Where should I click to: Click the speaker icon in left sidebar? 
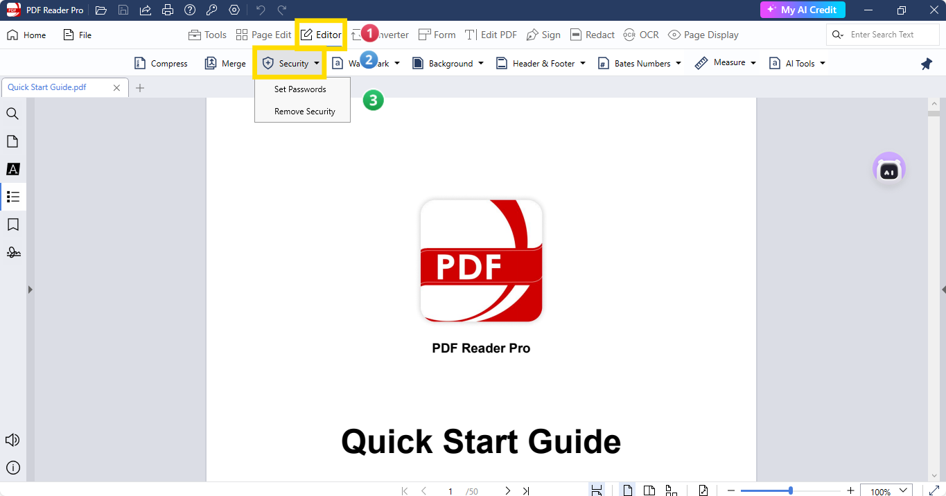[12, 440]
